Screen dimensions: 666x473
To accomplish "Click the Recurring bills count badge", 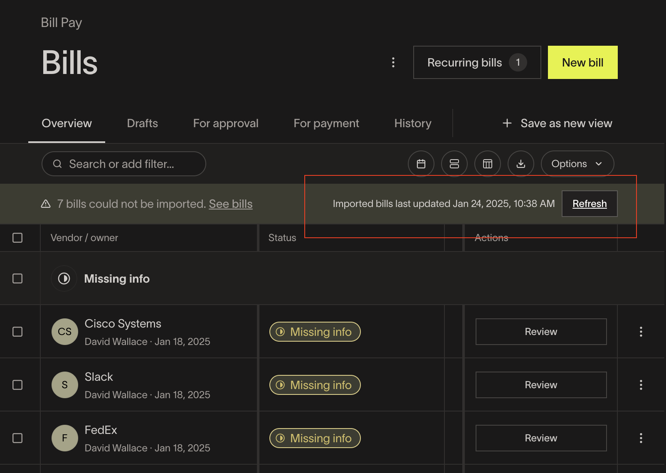I will [x=518, y=62].
